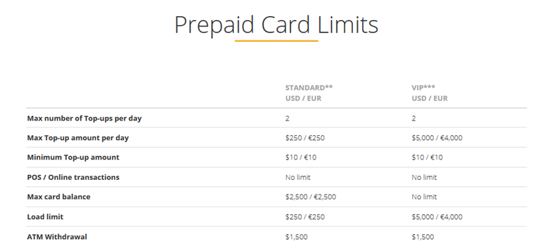Click the Load limit row label

pos(45,217)
